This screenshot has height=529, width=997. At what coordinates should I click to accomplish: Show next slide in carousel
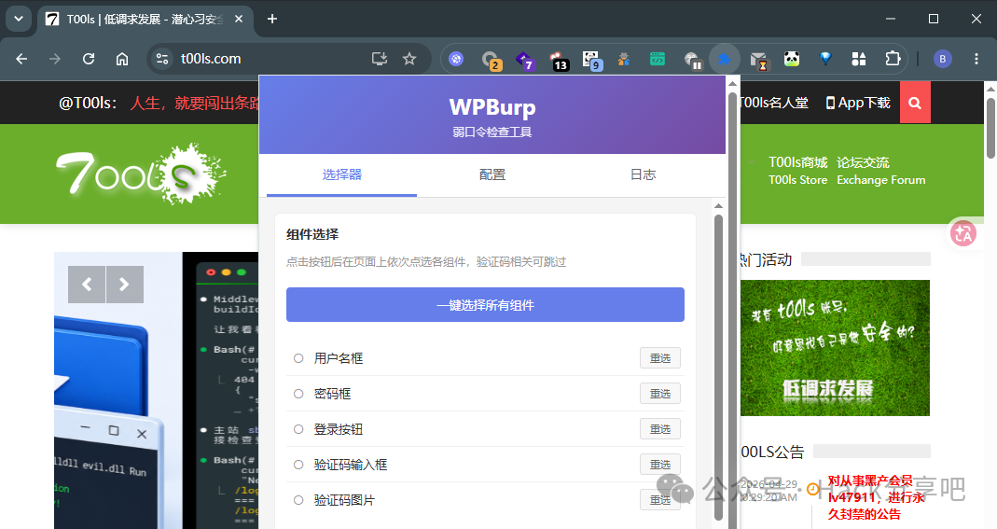pos(125,285)
